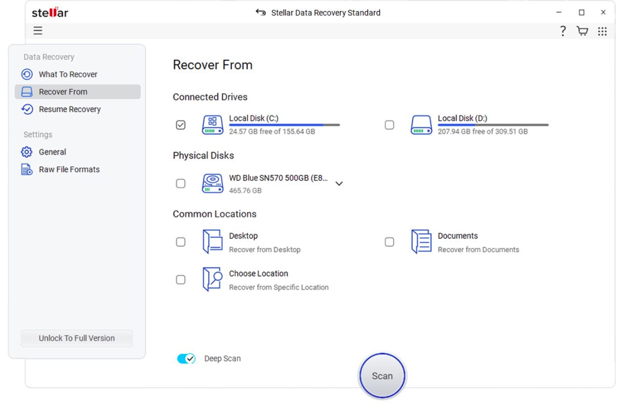The width and height of the screenshot is (635, 404).
Task: Check the Local Disk (D:) checkbox
Action: pyautogui.click(x=389, y=125)
